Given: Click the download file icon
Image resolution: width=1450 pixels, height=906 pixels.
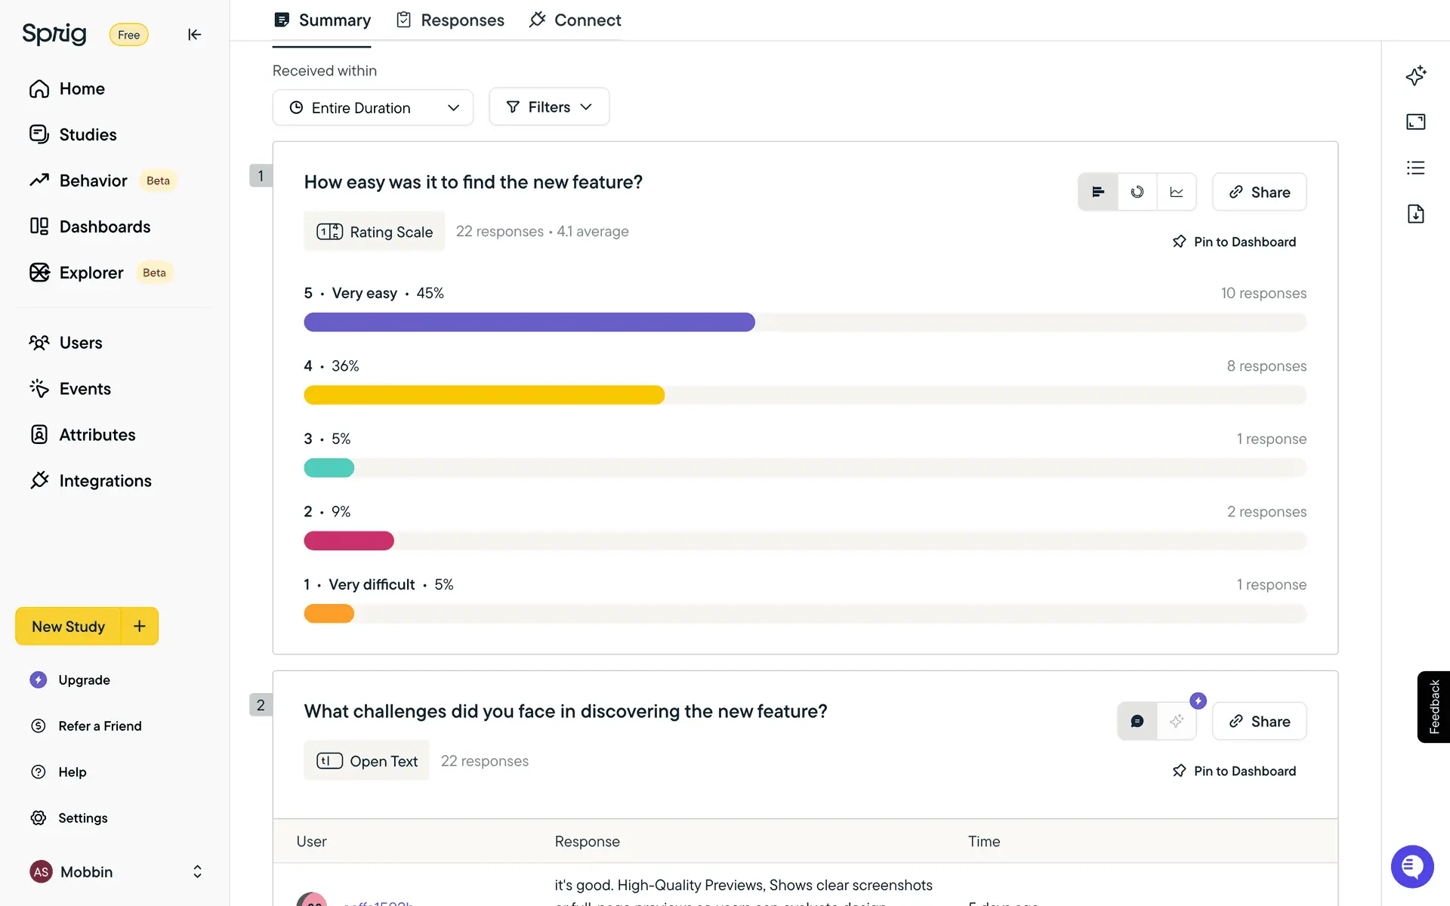Looking at the screenshot, I should (x=1415, y=214).
